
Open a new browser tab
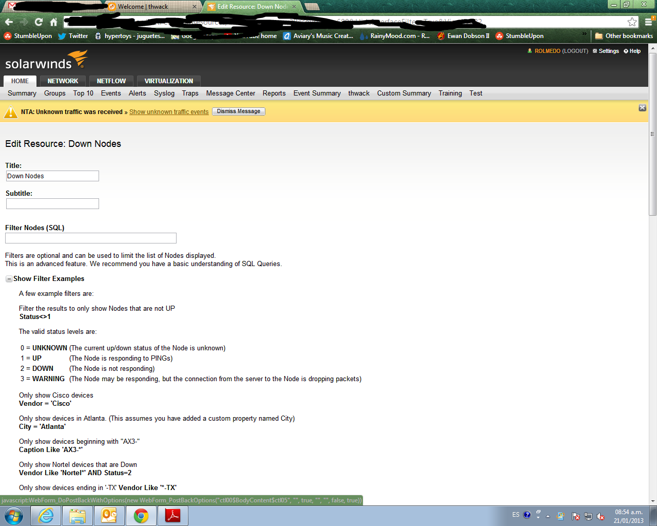pos(312,7)
